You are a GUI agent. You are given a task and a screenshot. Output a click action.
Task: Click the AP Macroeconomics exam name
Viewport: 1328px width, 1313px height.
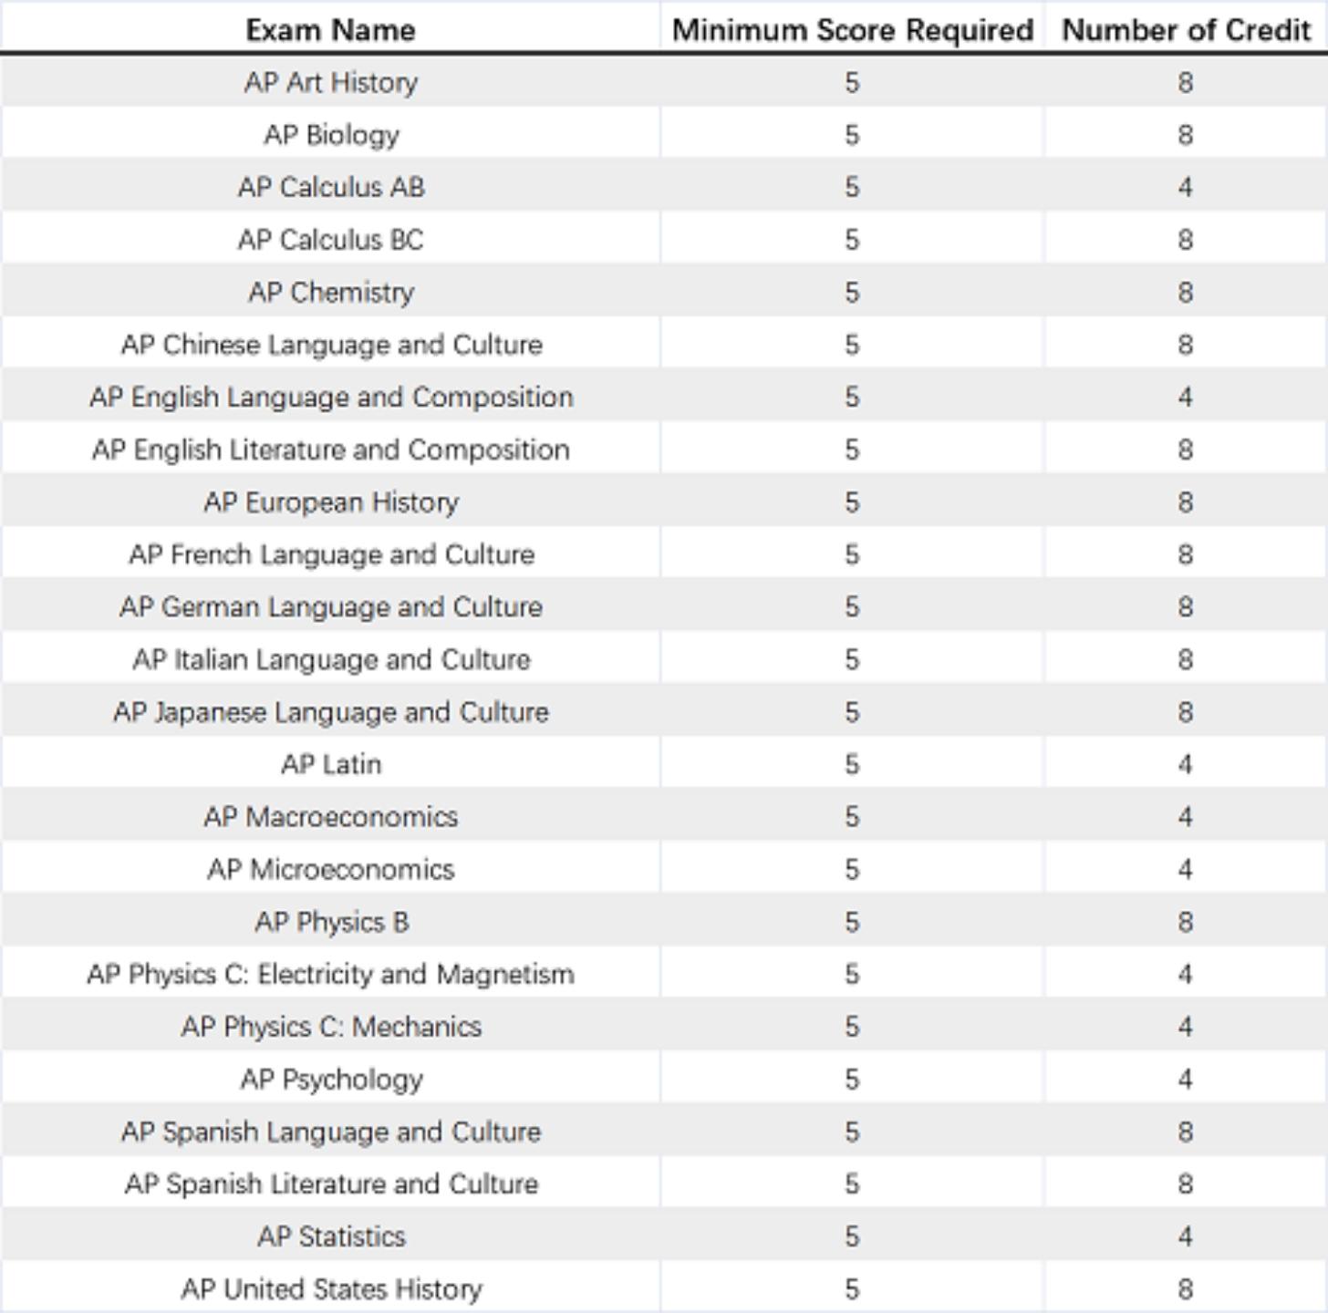point(331,817)
